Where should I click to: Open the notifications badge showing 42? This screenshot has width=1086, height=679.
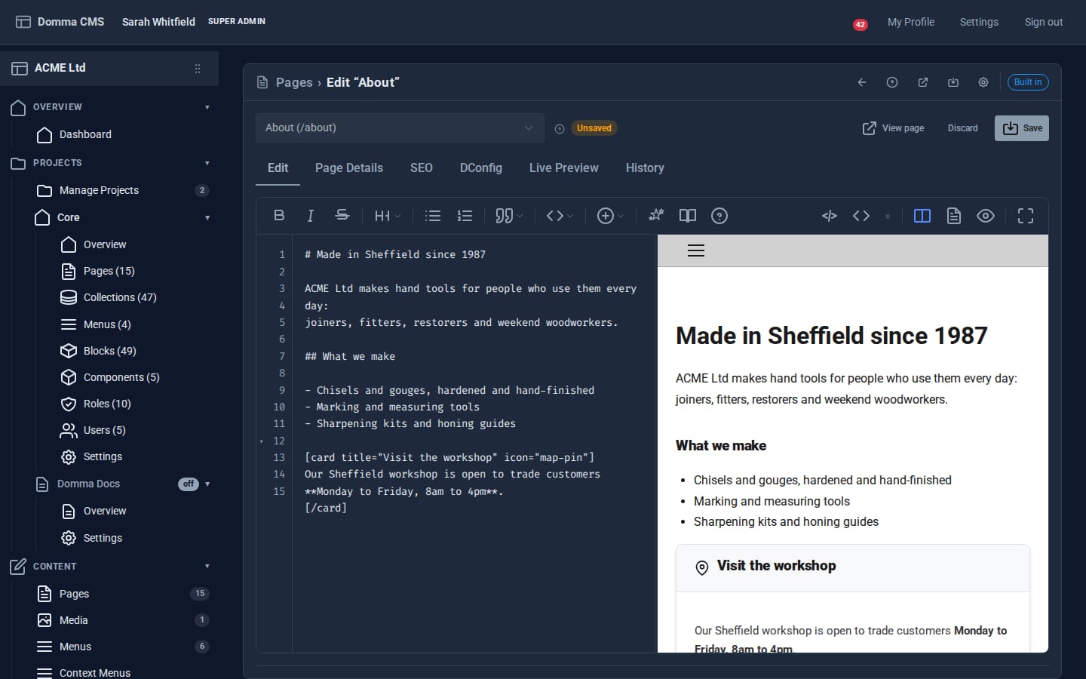click(860, 24)
